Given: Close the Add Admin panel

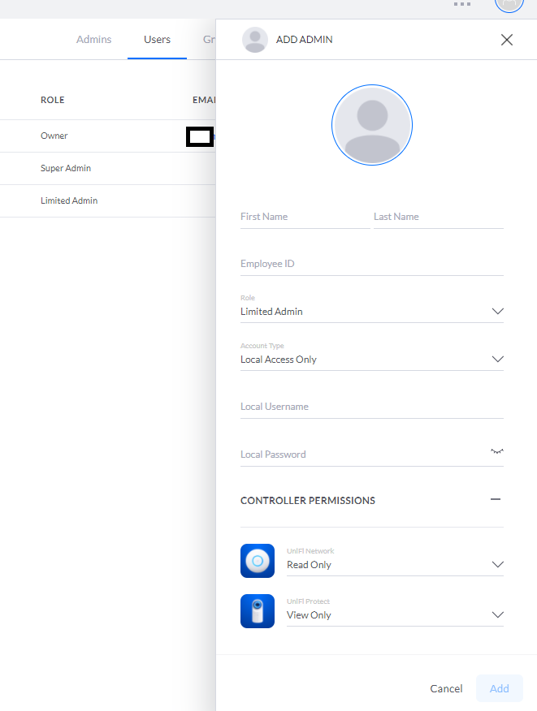Looking at the screenshot, I should 507,40.
